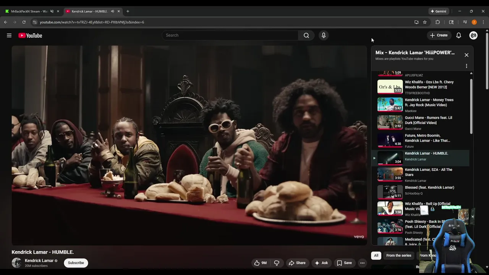
Task: Open a new browser tab
Action: click(128, 11)
